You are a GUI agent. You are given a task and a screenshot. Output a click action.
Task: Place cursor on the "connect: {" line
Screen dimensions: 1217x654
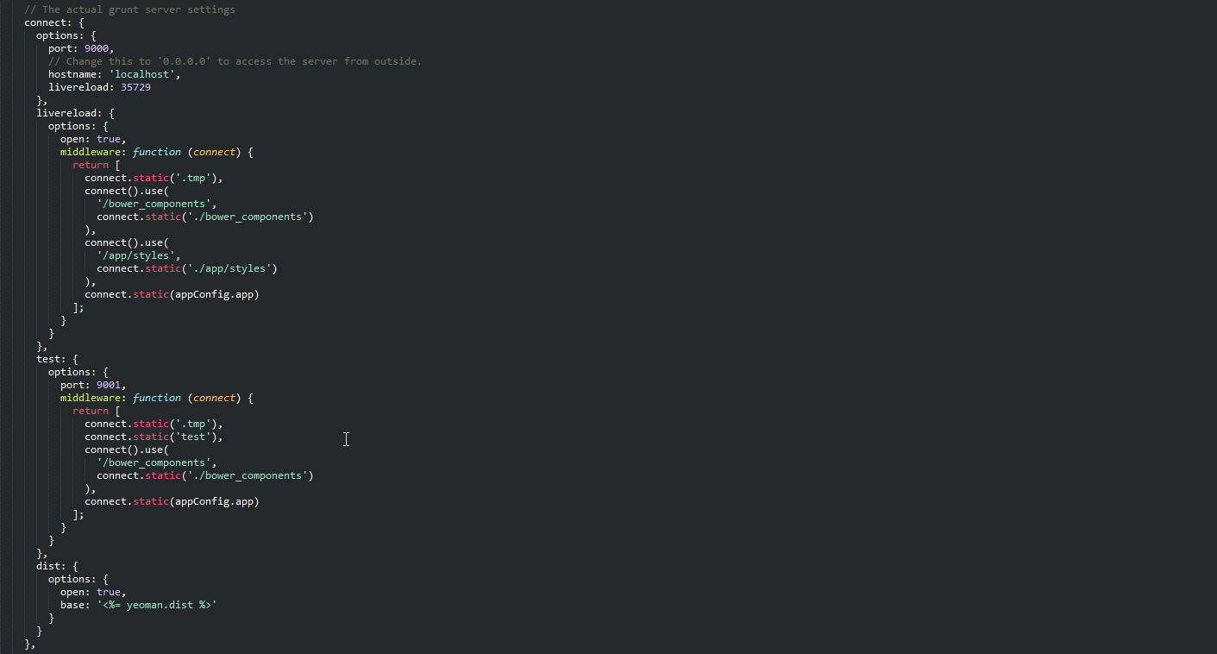[x=54, y=22]
